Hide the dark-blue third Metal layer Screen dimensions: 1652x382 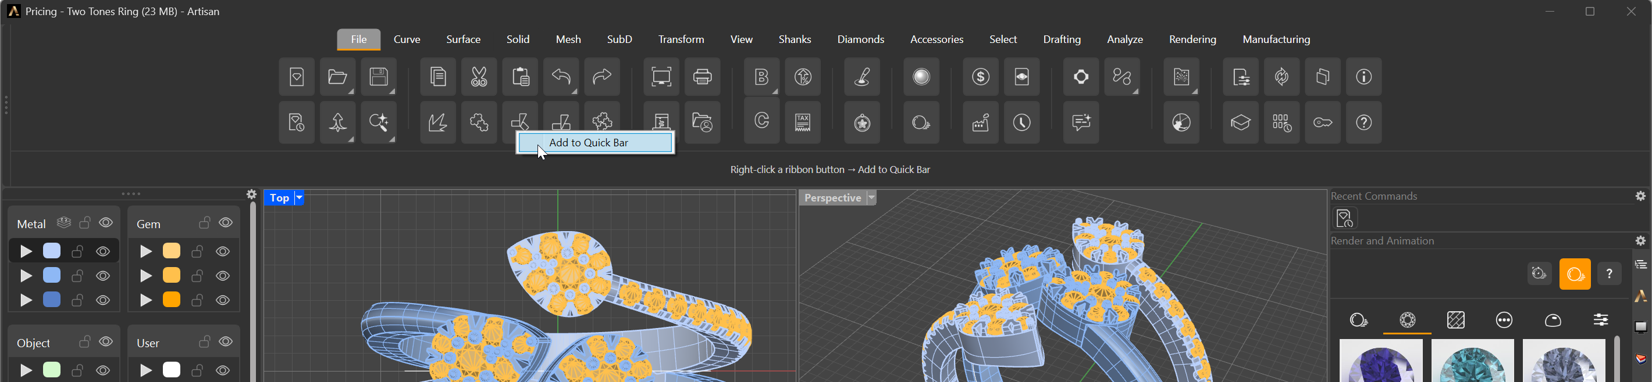[104, 300]
